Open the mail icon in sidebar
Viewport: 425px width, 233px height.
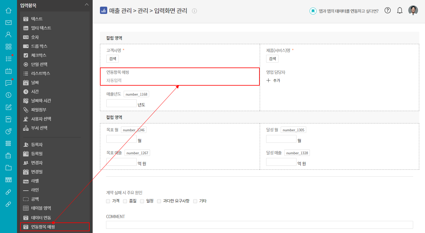(x=9, y=22)
